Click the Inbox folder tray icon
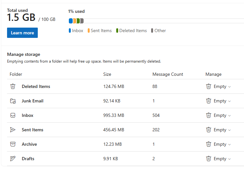The height and width of the screenshot is (174, 244). (13, 115)
